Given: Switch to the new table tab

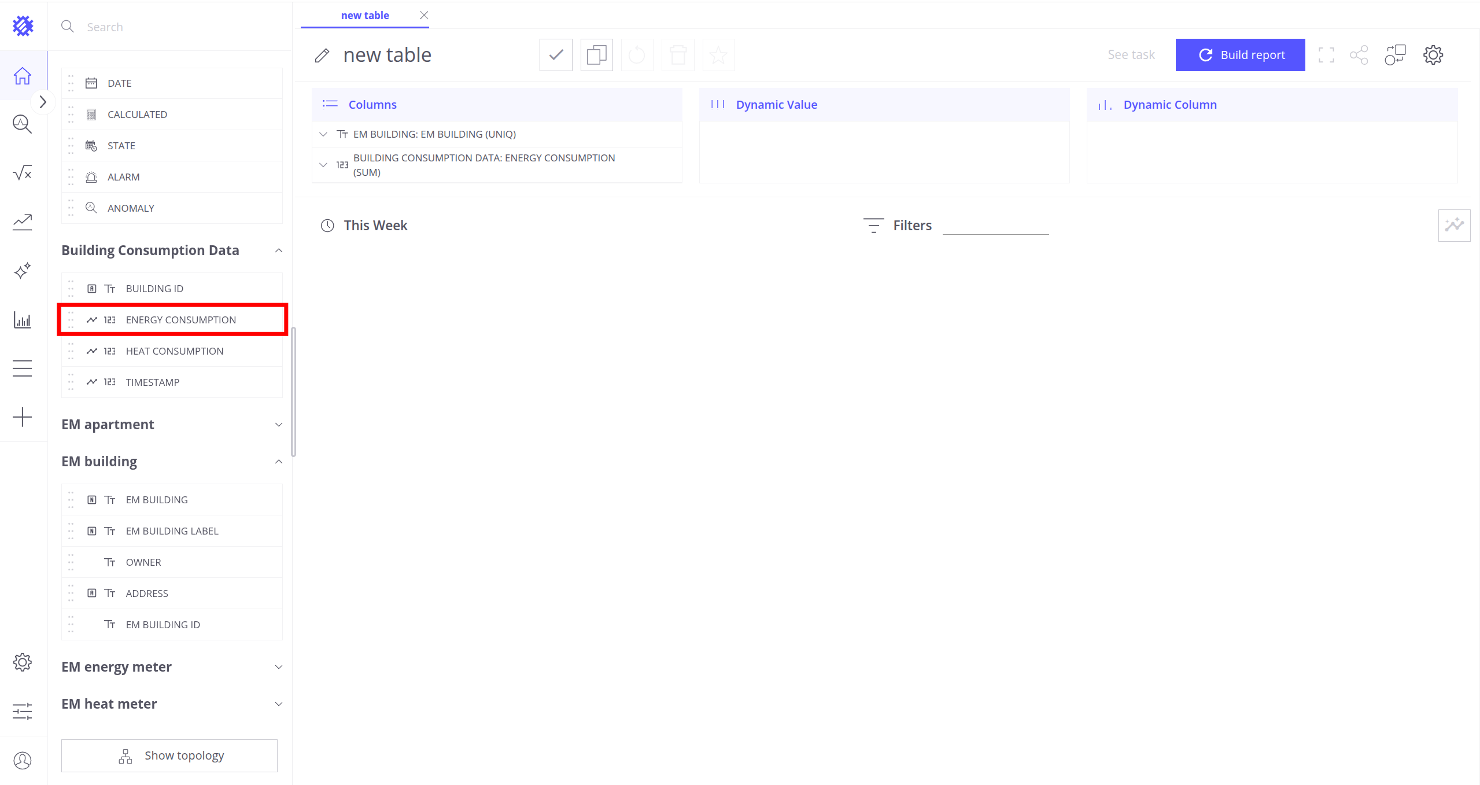Looking at the screenshot, I should 364,16.
